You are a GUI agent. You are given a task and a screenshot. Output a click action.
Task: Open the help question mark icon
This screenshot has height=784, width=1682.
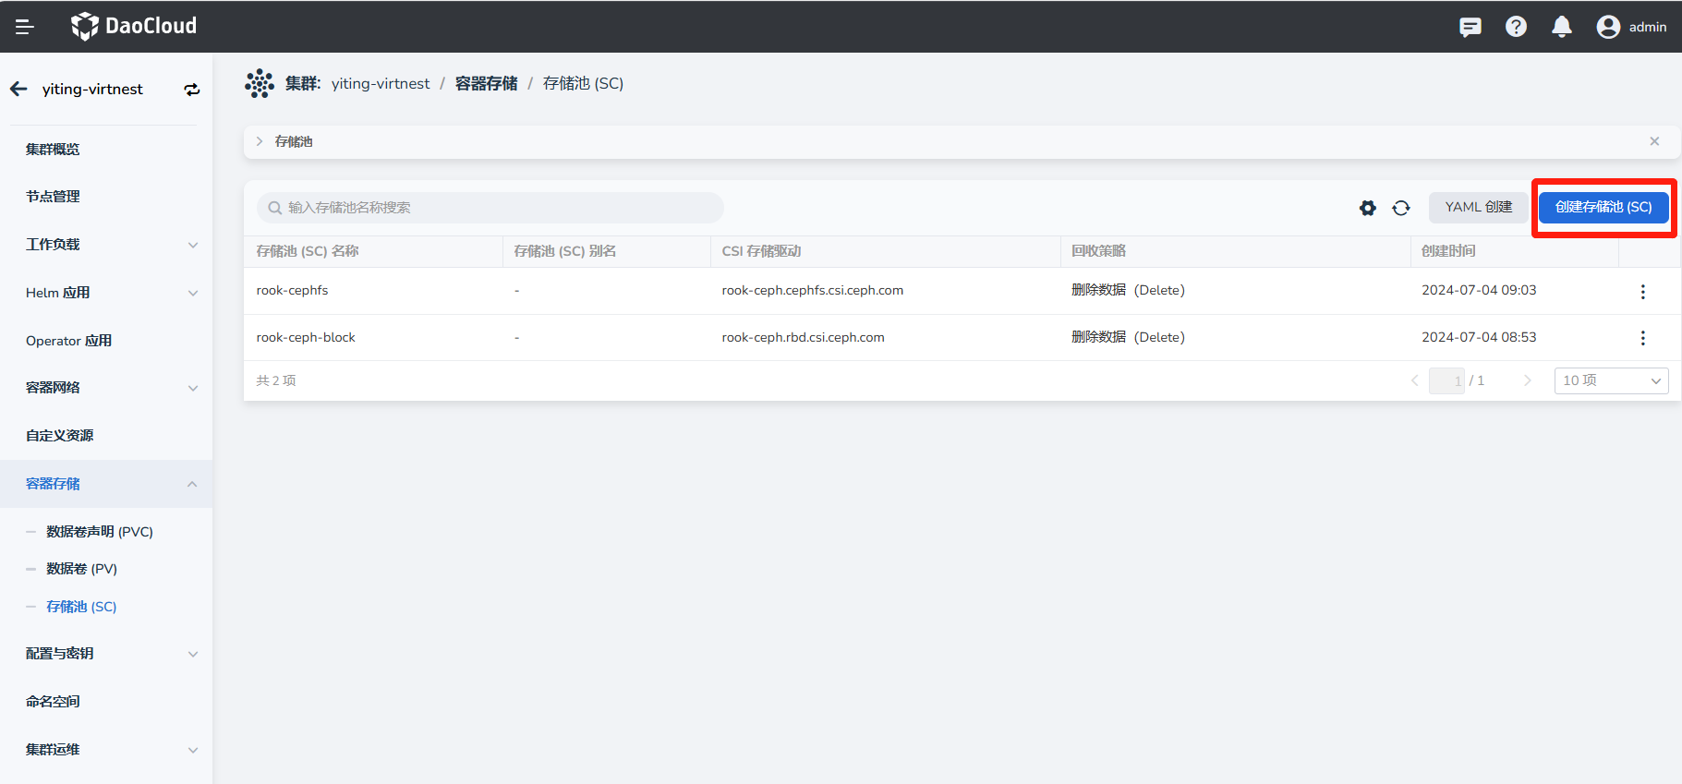click(1516, 27)
